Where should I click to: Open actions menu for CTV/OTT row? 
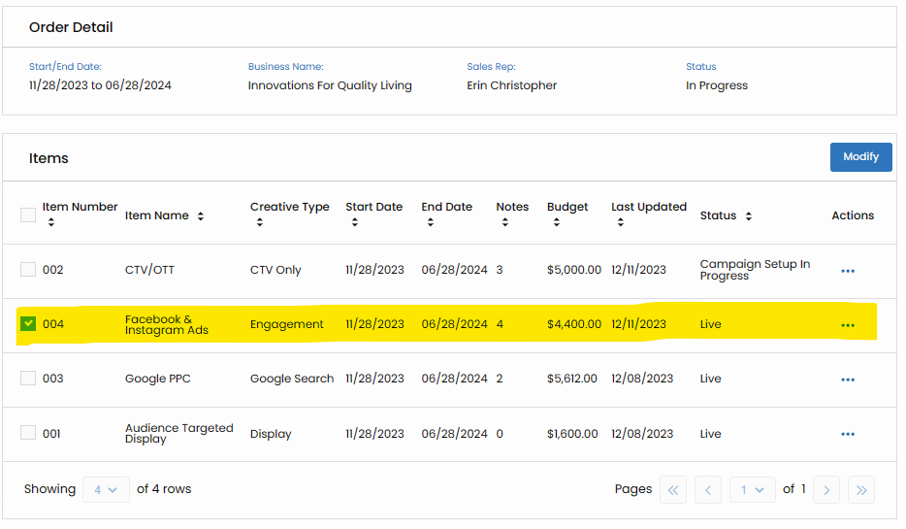pyautogui.click(x=847, y=271)
